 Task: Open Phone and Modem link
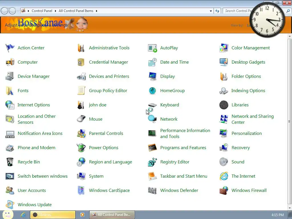click(36, 148)
